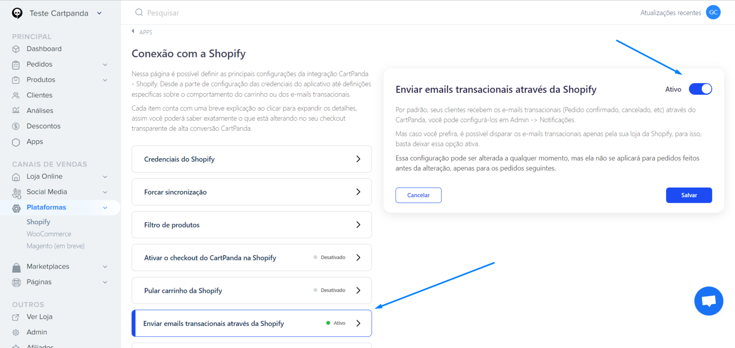Click the search magnifier icon
This screenshot has height=348, width=735.
click(139, 12)
